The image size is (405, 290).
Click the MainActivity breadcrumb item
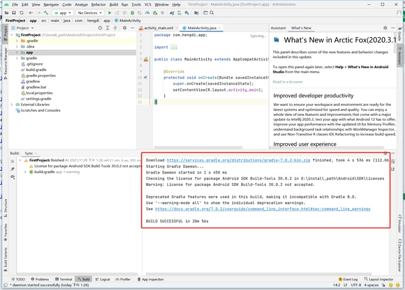click(128, 21)
